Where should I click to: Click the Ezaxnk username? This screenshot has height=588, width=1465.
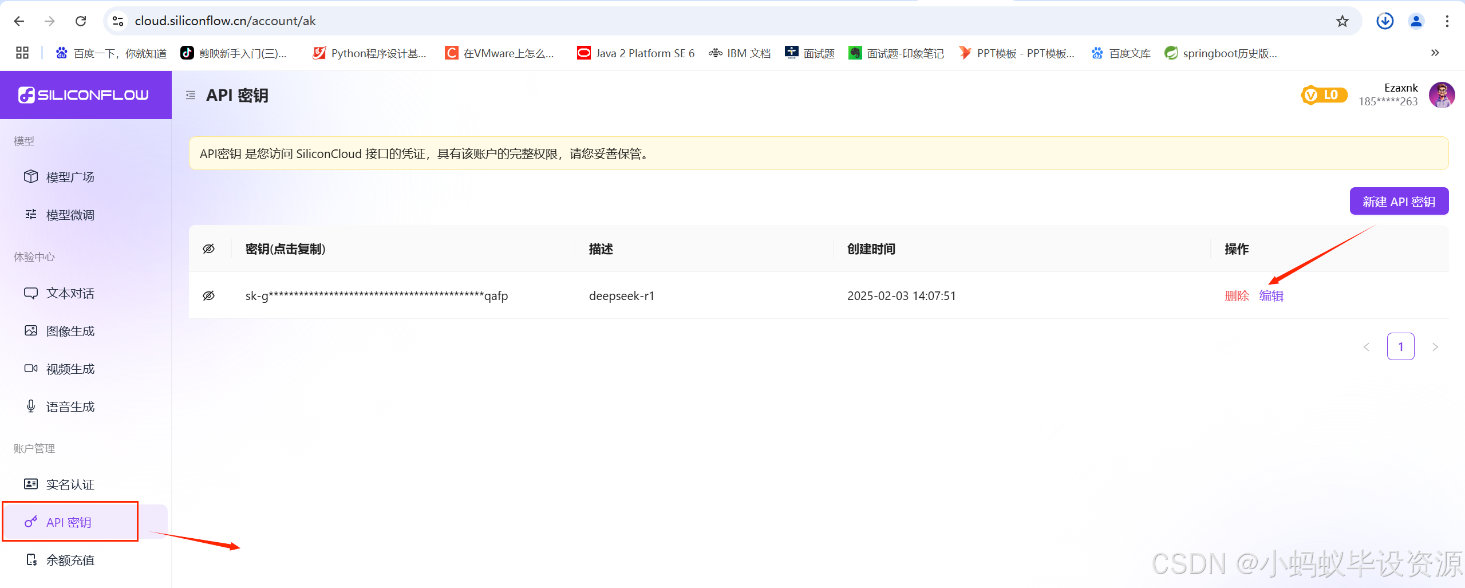pyautogui.click(x=1401, y=88)
